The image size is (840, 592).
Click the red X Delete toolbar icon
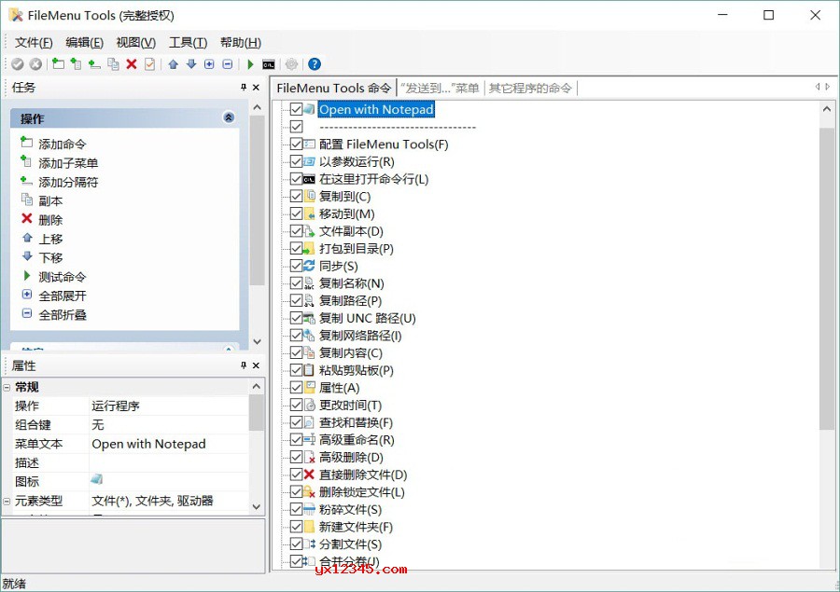(x=132, y=64)
